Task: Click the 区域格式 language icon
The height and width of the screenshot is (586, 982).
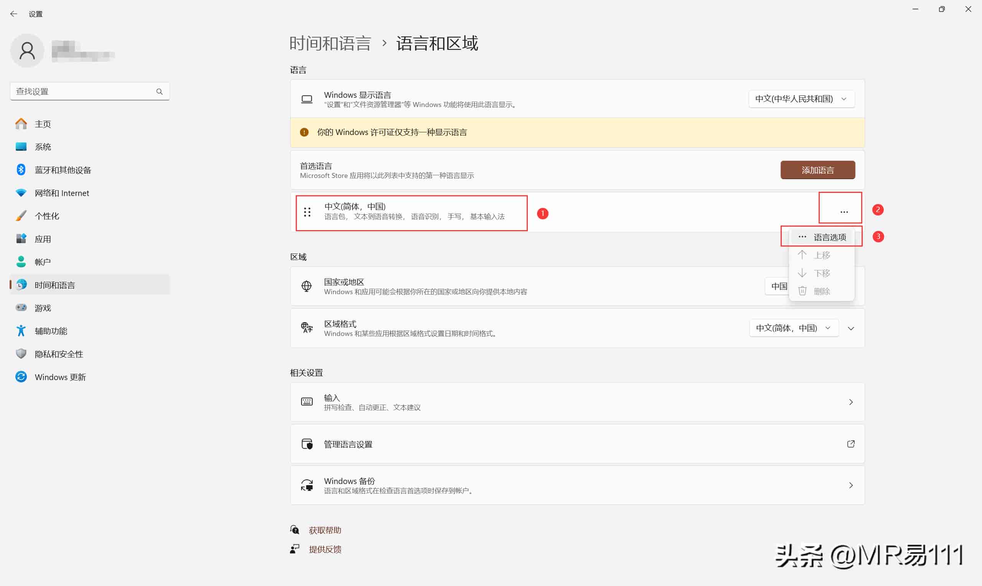Action: coord(306,328)
